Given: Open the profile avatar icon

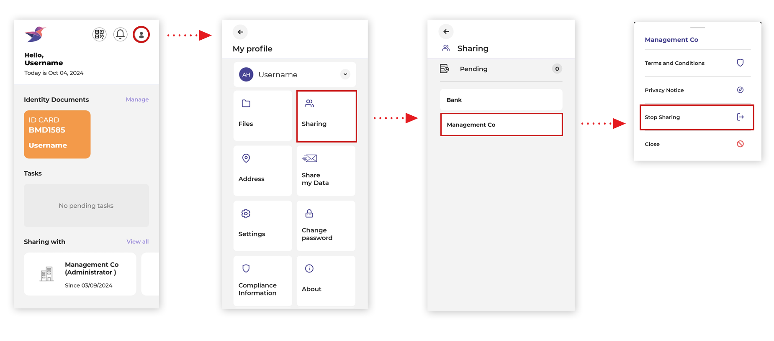Looking at the screenshot, I should (141, 34).
